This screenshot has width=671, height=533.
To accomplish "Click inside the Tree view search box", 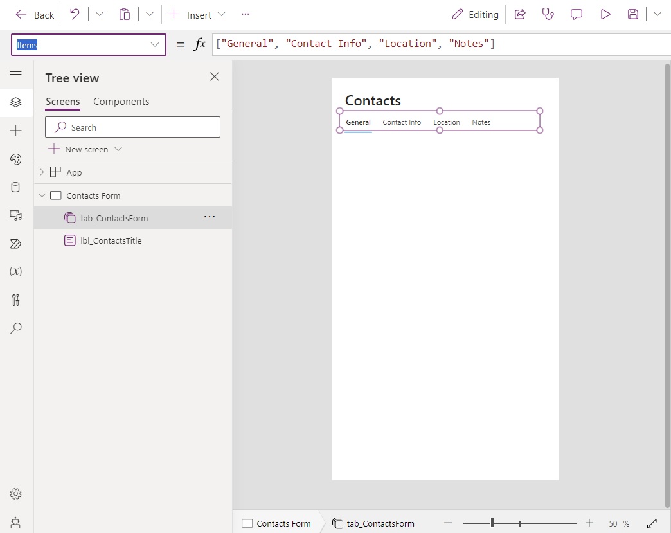I will coord(132,127).
